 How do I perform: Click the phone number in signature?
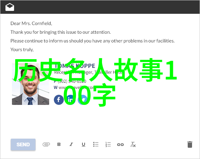(x=72, y=81)
